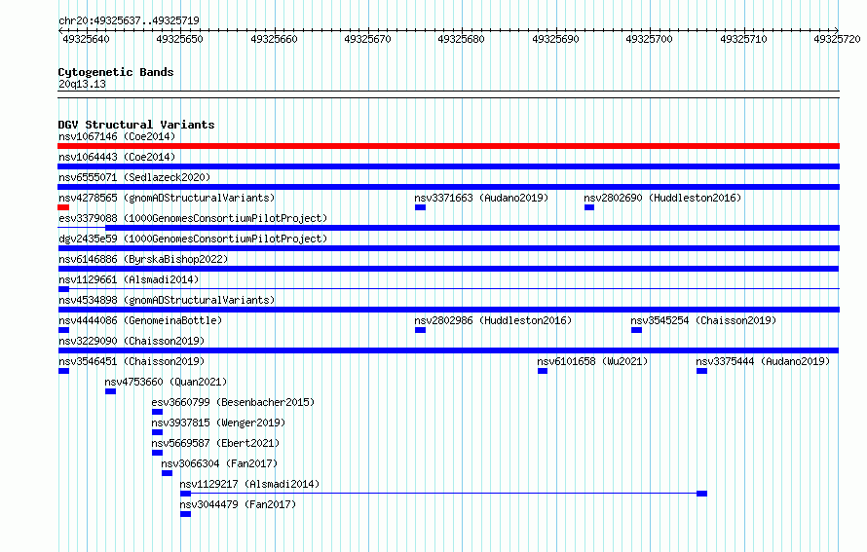Open nsv3229090 (Chaisson2019) label

click(132, 341)
